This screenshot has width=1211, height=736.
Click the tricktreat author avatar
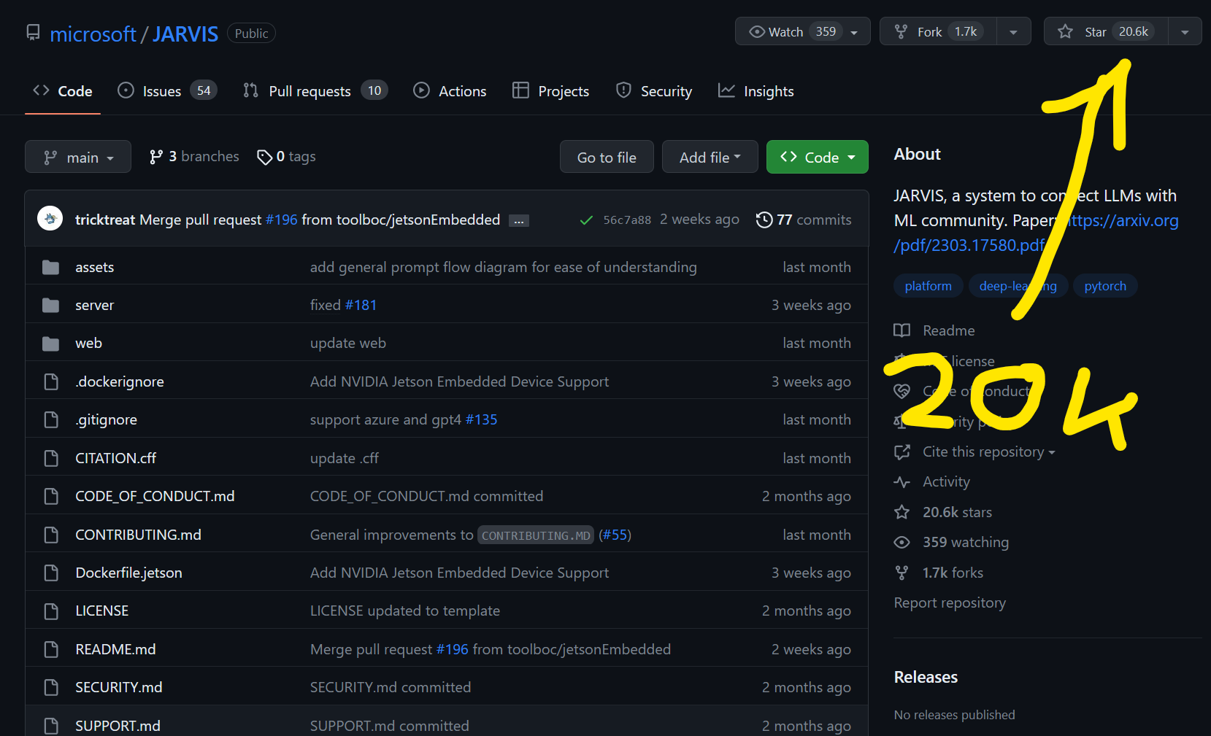click(50, 218)
